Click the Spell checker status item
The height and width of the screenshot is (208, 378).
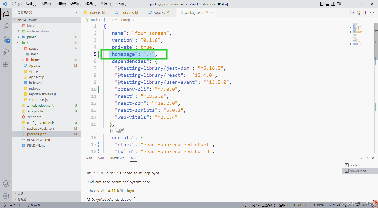pos(334,205)
